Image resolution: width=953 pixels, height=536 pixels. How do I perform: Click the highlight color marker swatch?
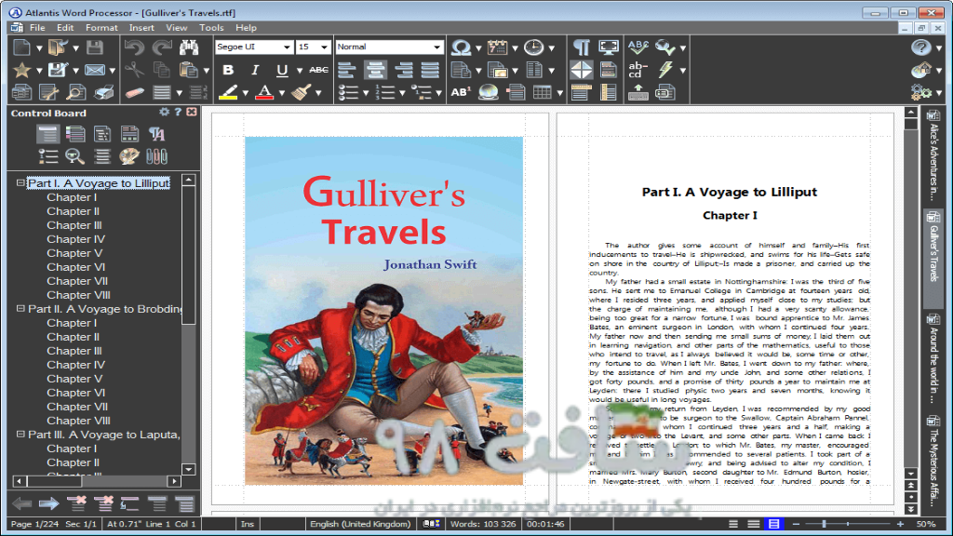229,92
